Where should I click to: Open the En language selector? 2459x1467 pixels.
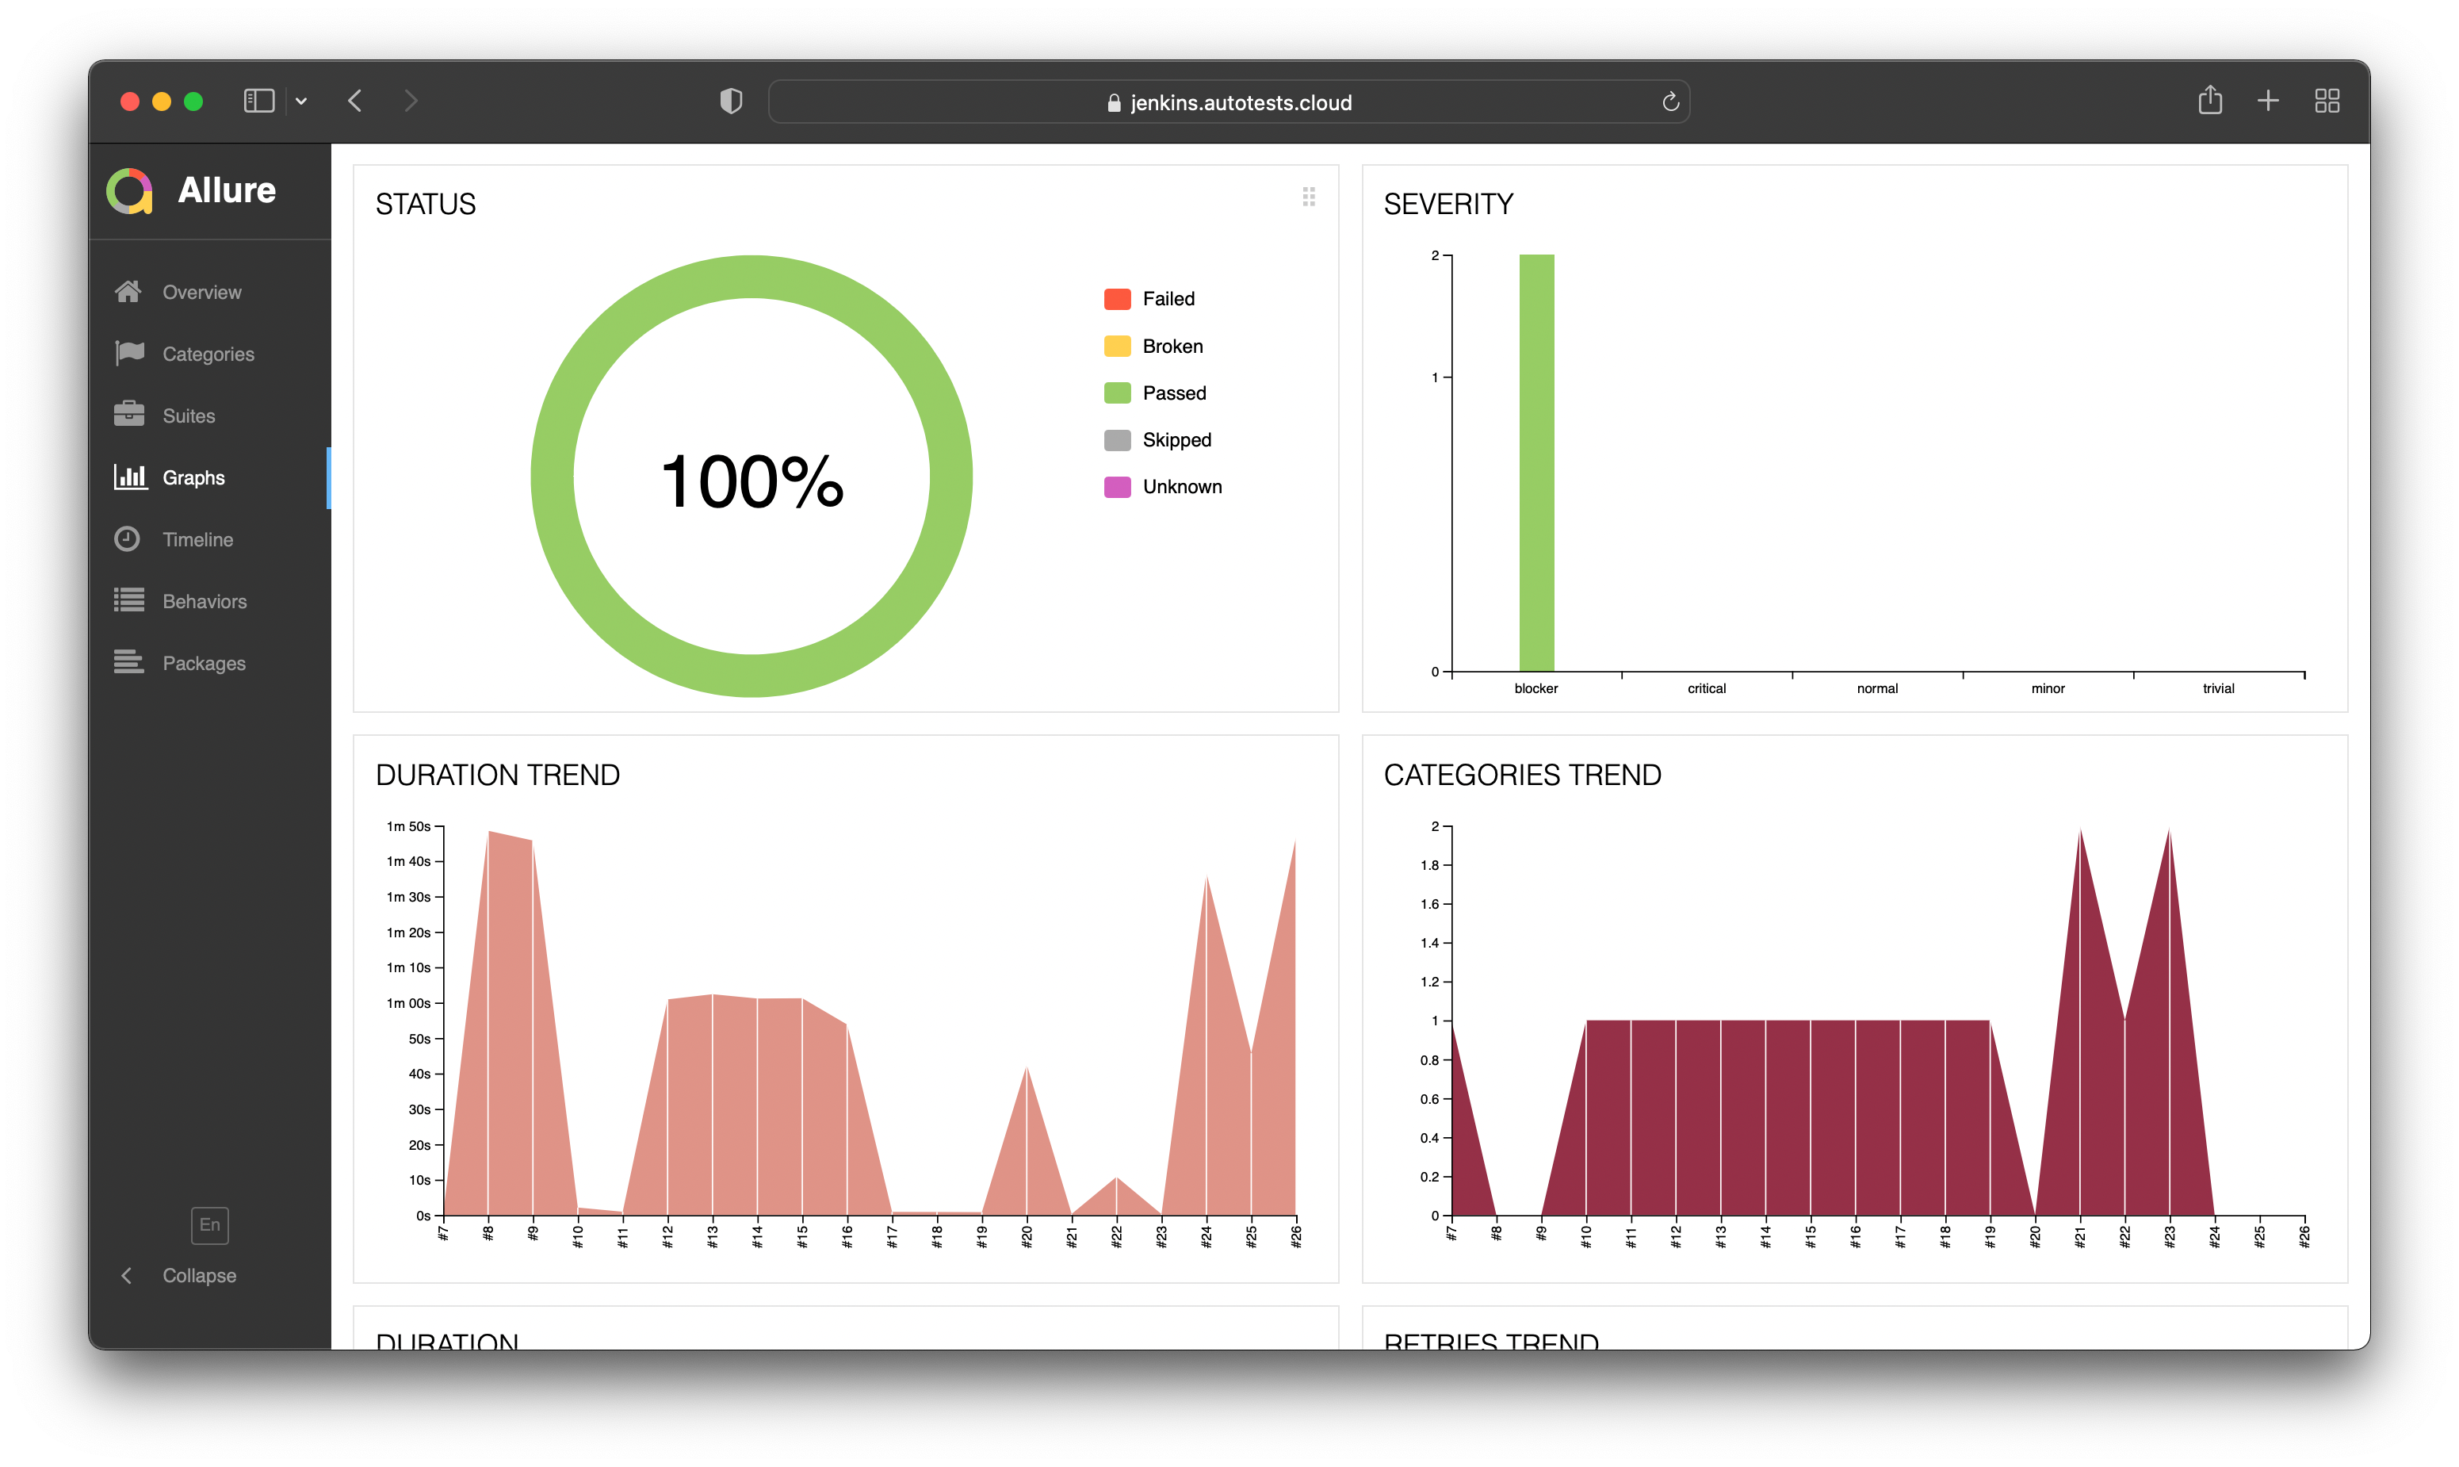tap(209, 1225)
